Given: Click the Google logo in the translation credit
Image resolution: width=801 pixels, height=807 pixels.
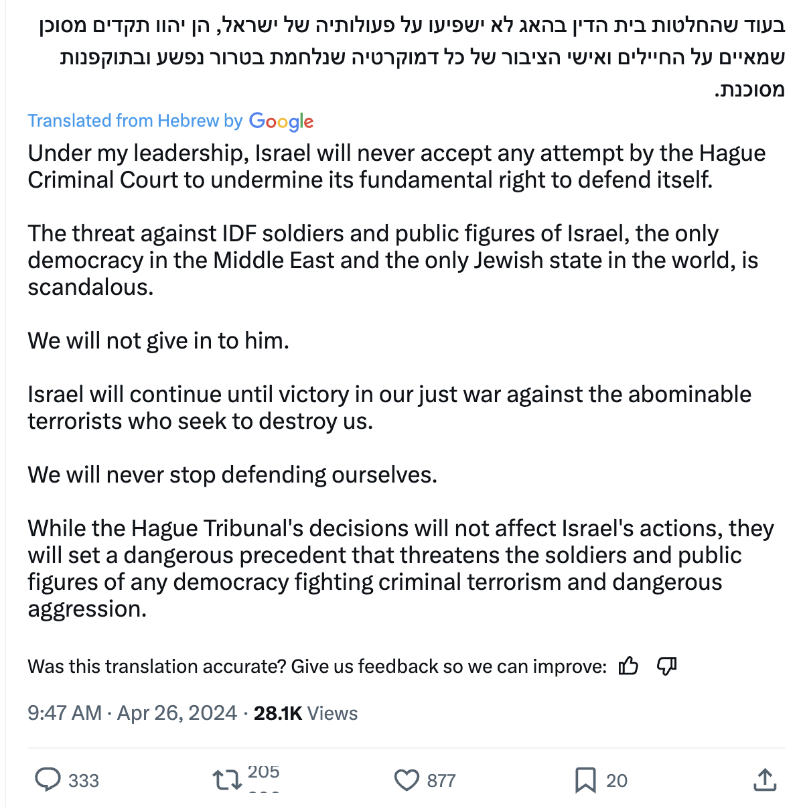Looking at the screenshot, I should (x=281, y=121).
